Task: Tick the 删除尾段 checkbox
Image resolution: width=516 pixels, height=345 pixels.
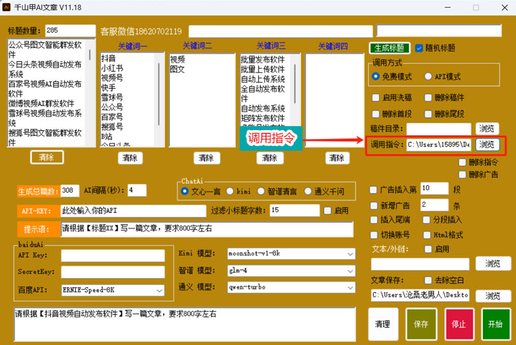Action: point(428,114)
